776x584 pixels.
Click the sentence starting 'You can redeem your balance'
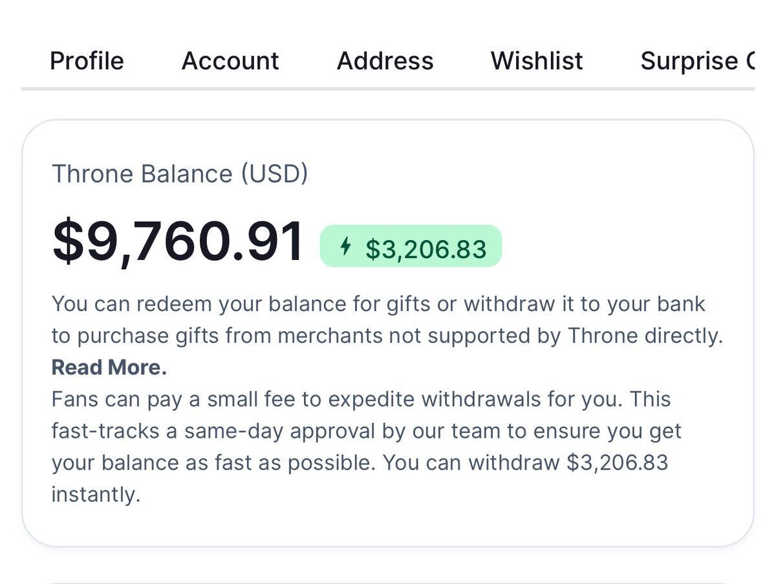tap(378, 304)
